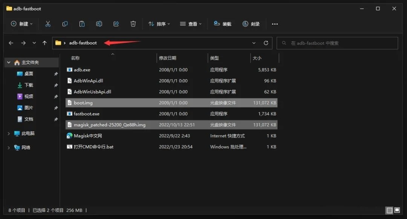Click the Cut scissors icon
Image resolution: width=407 pixels, height=219 pixels.
pyautogui.click(x=48, y=24)
